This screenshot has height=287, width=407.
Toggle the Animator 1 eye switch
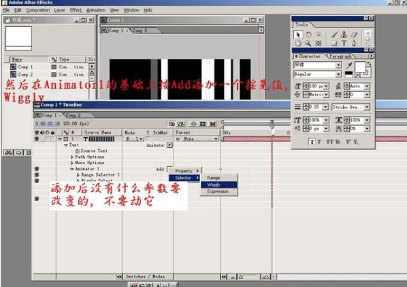(37, 169)
